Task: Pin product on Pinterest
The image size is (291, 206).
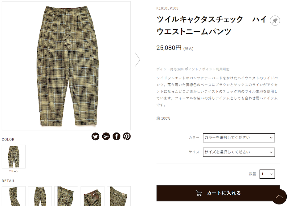Action: pos(127,137)
